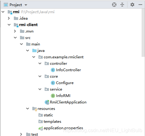Image resolution: width=145 pixels, height=136 pixels.
Task: Collapse the com.example.rmiclient package
Action: (34, 57)
